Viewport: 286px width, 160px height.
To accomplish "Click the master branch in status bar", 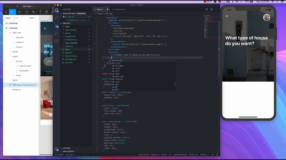I will 59,155.
